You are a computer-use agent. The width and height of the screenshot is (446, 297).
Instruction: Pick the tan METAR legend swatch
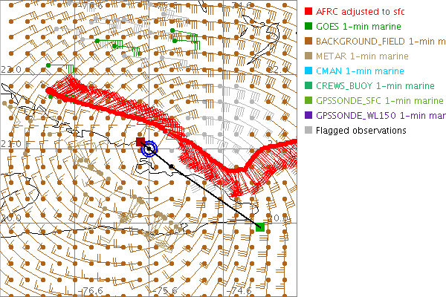308,56
